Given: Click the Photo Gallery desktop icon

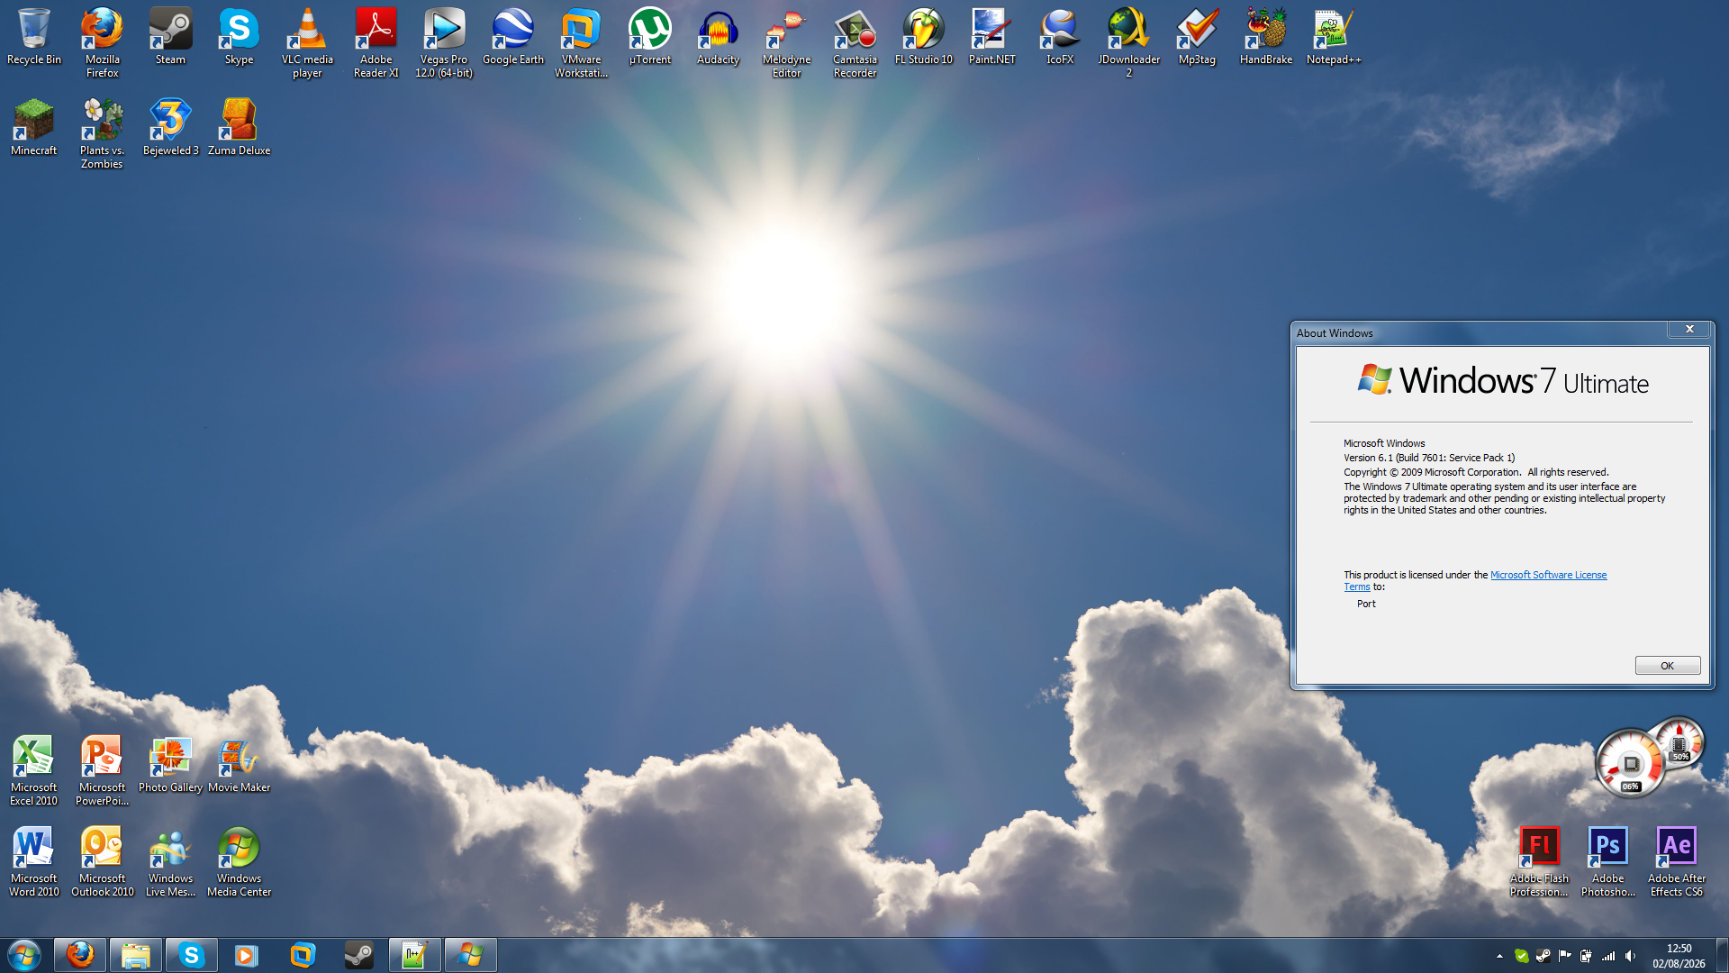Looking at the screenshot, I should (x=170, y=766).
